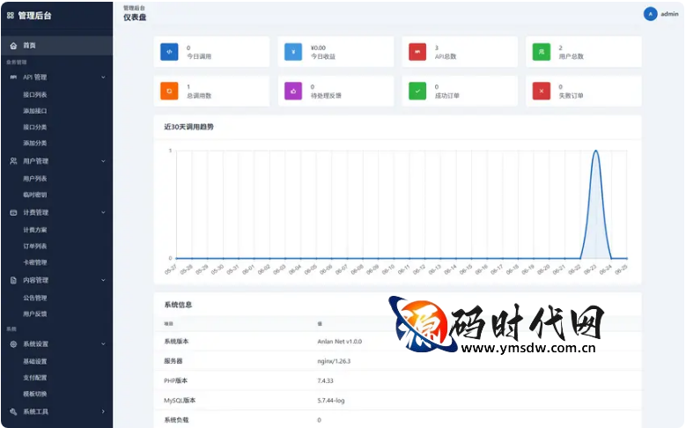Open 支付配置 in the sidebar

pos(35,378)
